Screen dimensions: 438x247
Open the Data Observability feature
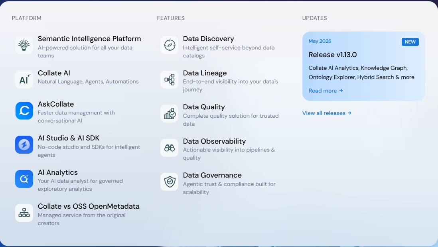click(x=214, y=141)
